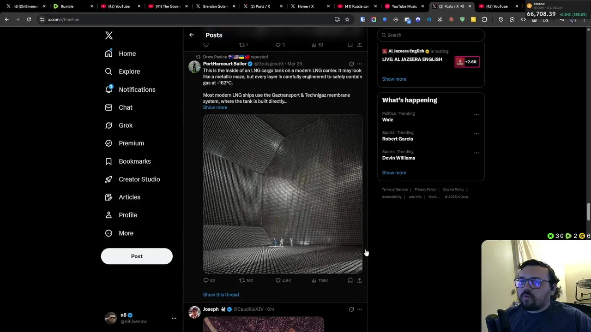
Task: Click the X logo in sidebar
Action: (x=109, y=36)
